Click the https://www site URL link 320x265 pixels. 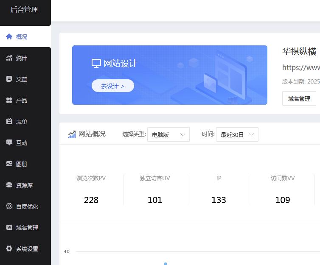301,67
